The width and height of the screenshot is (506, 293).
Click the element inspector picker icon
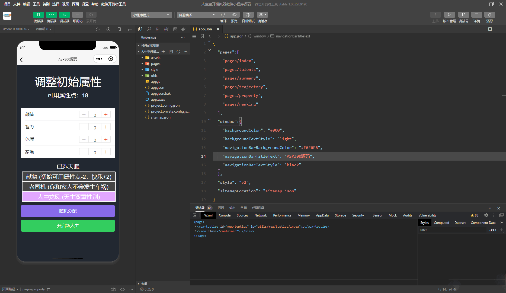194,215
